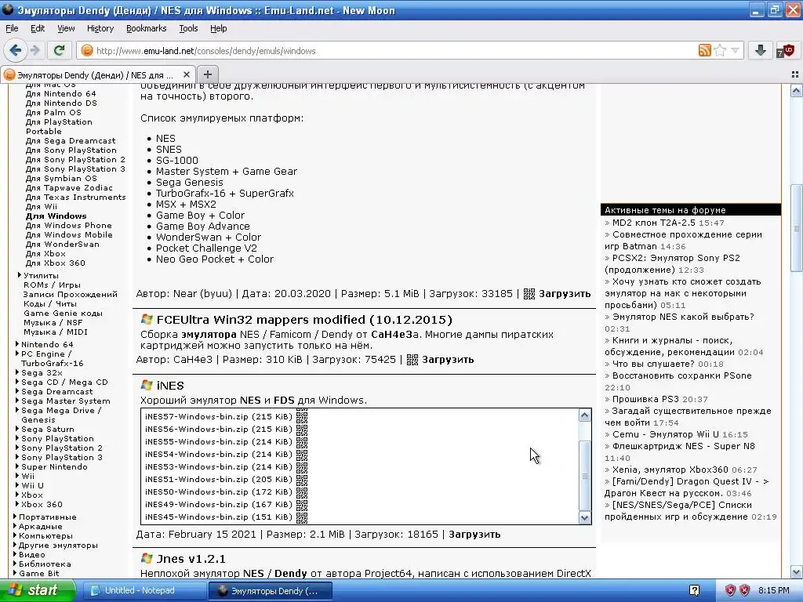Screen dimensions: 803x602
Task: Click the QR code icon beside Near (byuu) Загрузить
Action: coord(529,294)
